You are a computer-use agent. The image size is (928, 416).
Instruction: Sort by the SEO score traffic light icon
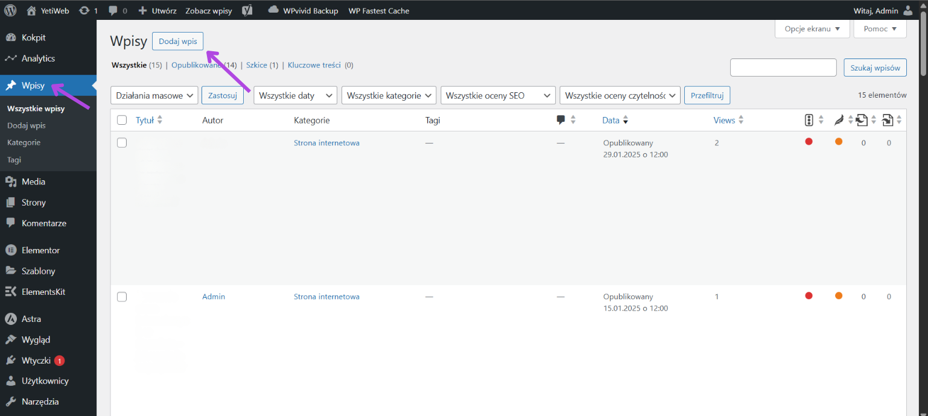tap(809, 120)
